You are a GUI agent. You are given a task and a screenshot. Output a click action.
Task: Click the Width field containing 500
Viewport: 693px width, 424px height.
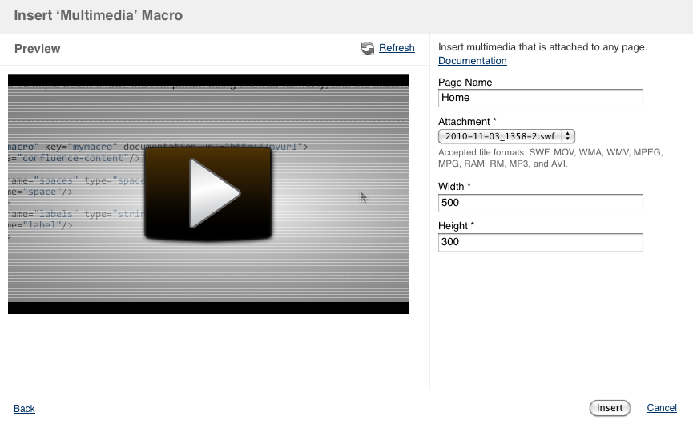541,203
